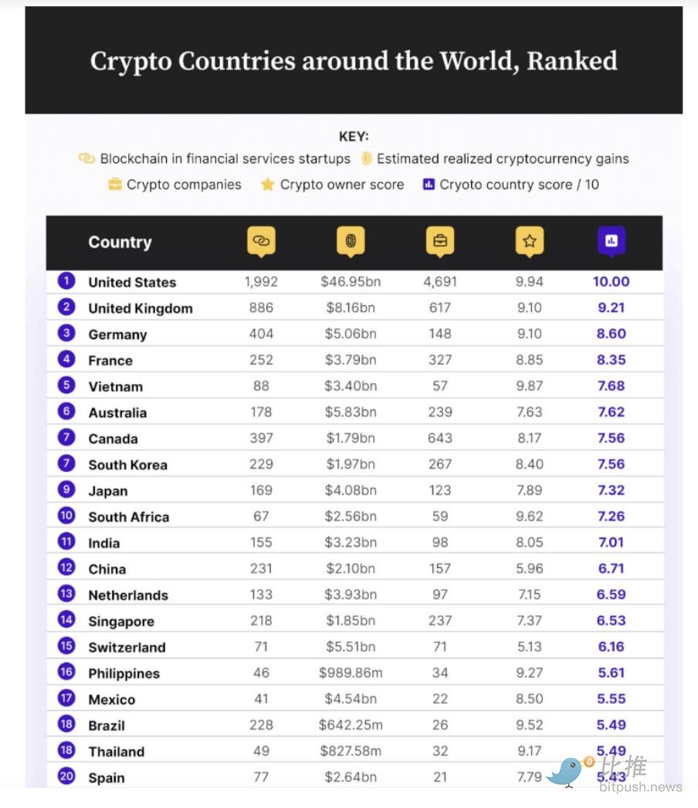Click the Philippines row name
698x808 pixels.
coord(124,674)
